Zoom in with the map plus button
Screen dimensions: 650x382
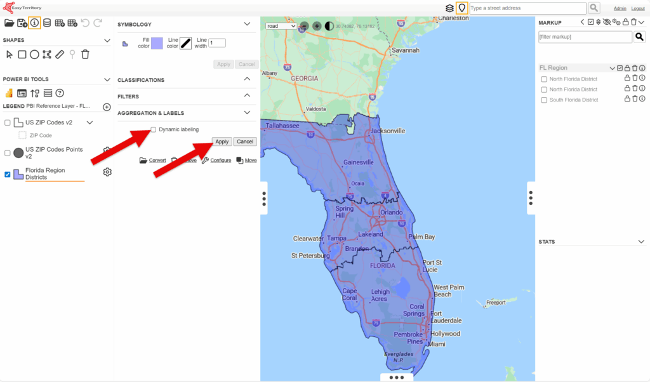[317, 26]
